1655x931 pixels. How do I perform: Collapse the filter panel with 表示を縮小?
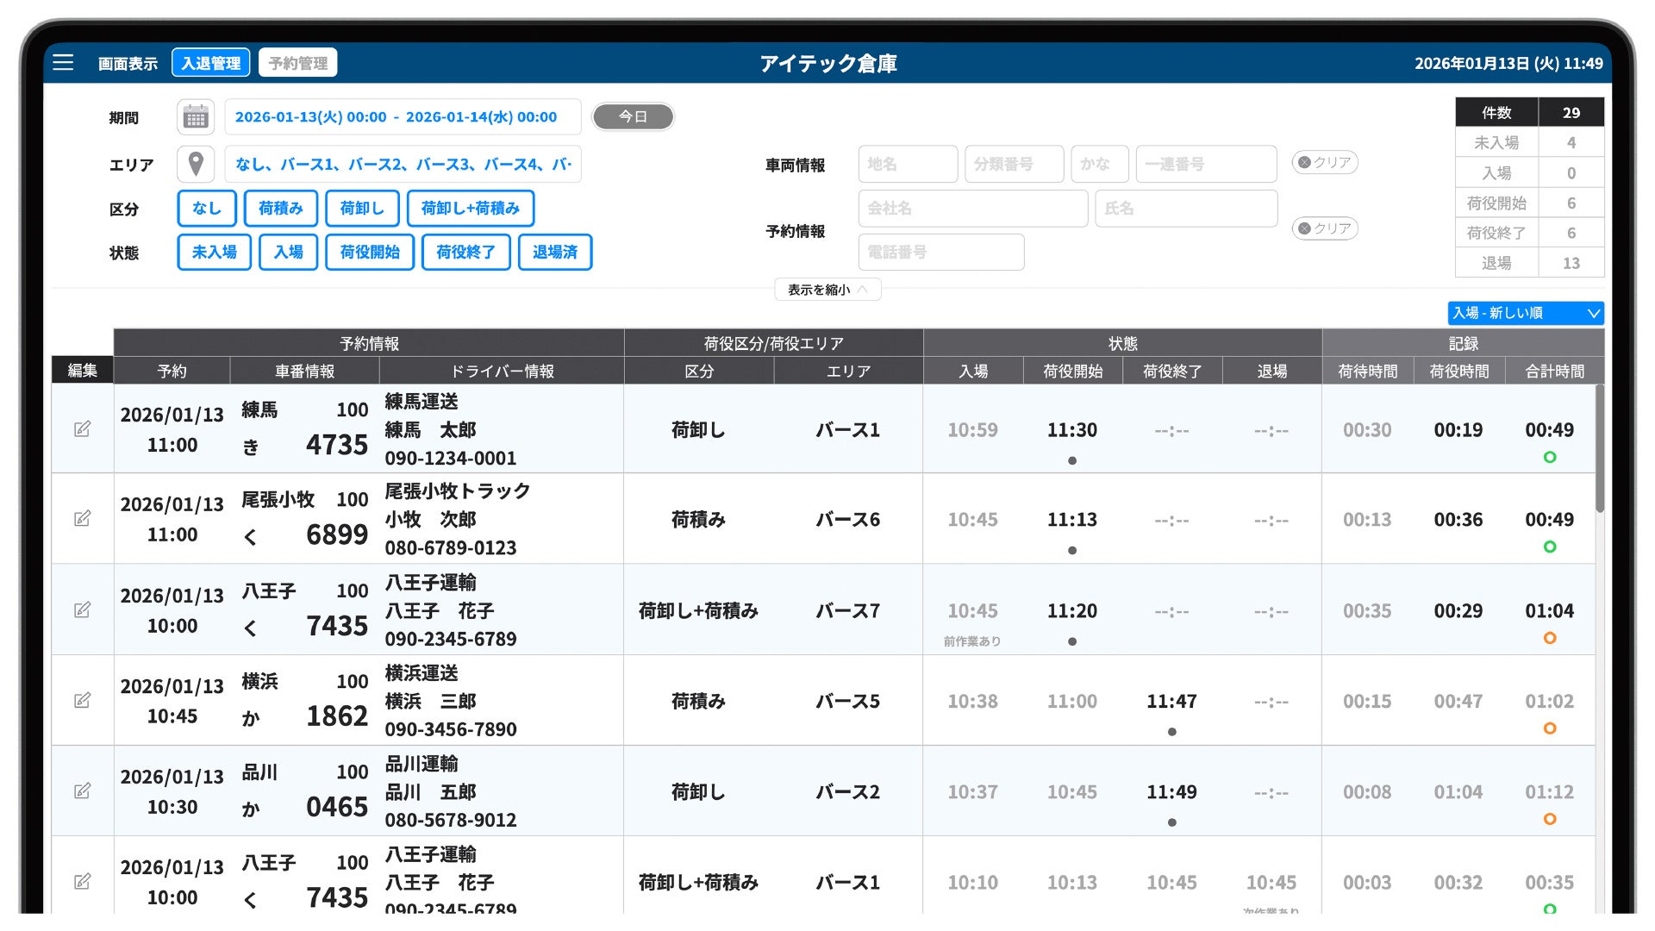click(x=827, y=290)
